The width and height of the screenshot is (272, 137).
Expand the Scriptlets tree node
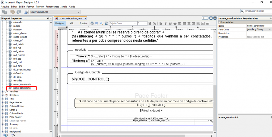[2, 95]
